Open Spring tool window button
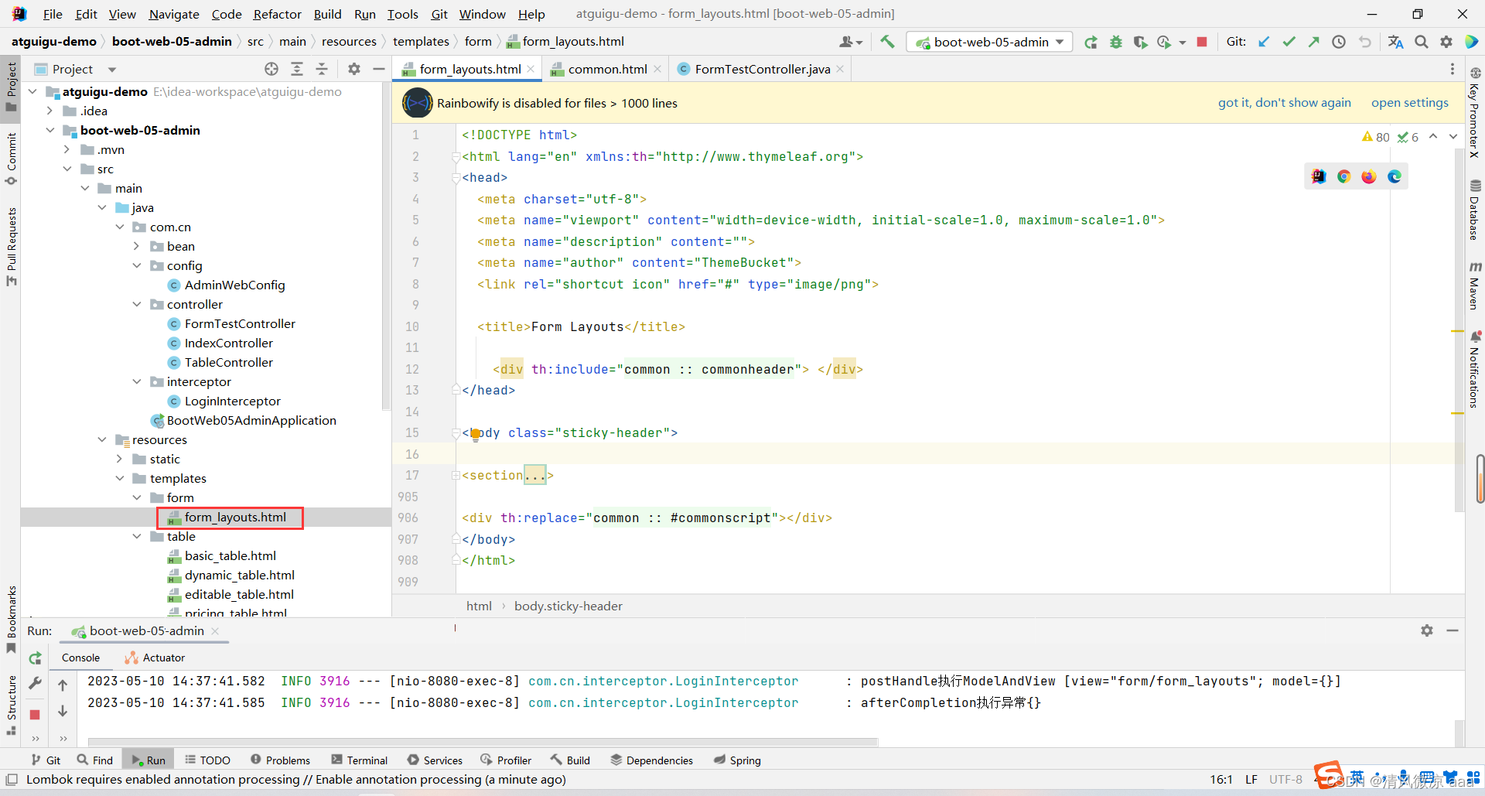Viewport: 1485px width, 796px height. (x=737, y=760)
